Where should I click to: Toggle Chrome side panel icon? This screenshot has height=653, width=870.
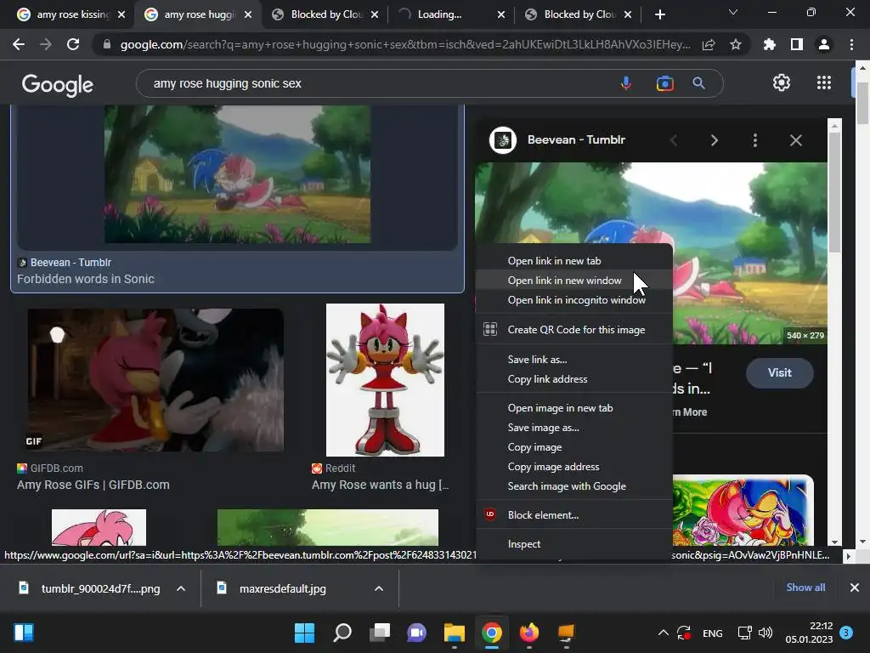coord(797,44)
